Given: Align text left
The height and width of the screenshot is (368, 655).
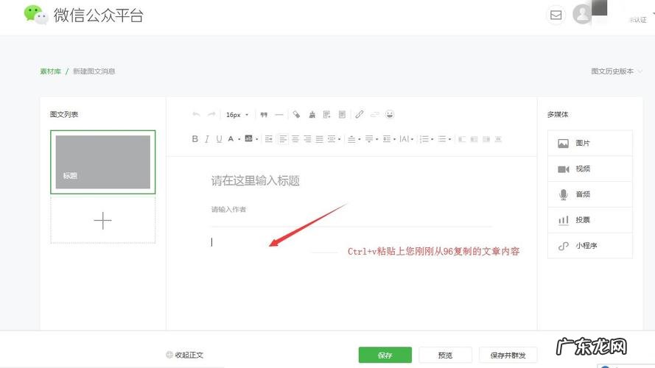Looking at the screenshot, I should pos(283,139).
